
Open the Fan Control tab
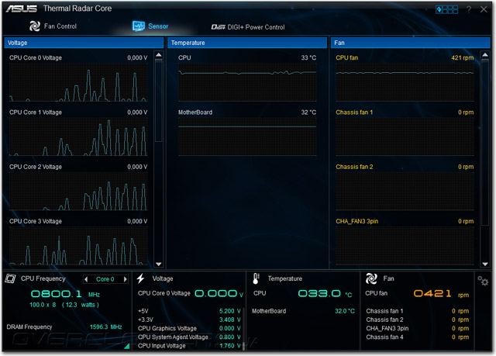point(53,26)
